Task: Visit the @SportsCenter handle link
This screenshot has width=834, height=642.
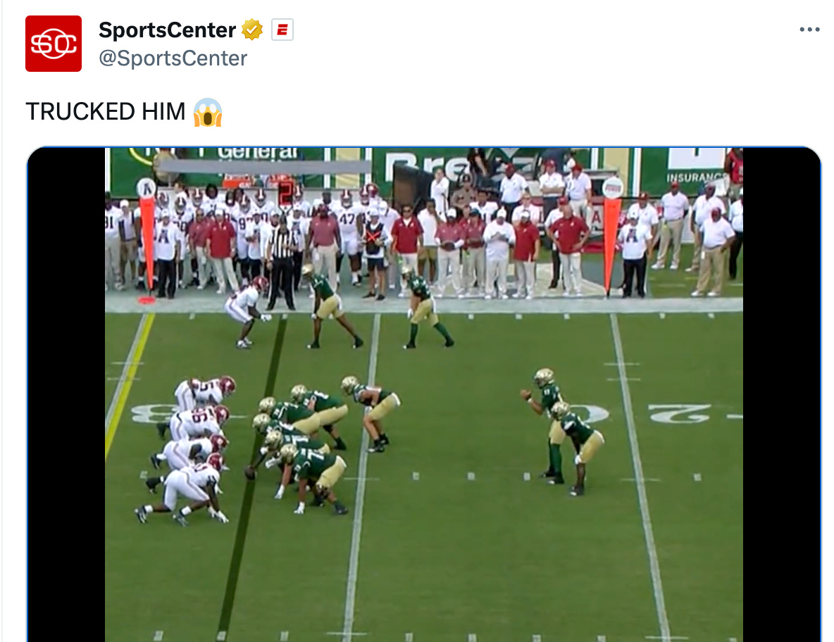Action: click(x=173, y=58)
